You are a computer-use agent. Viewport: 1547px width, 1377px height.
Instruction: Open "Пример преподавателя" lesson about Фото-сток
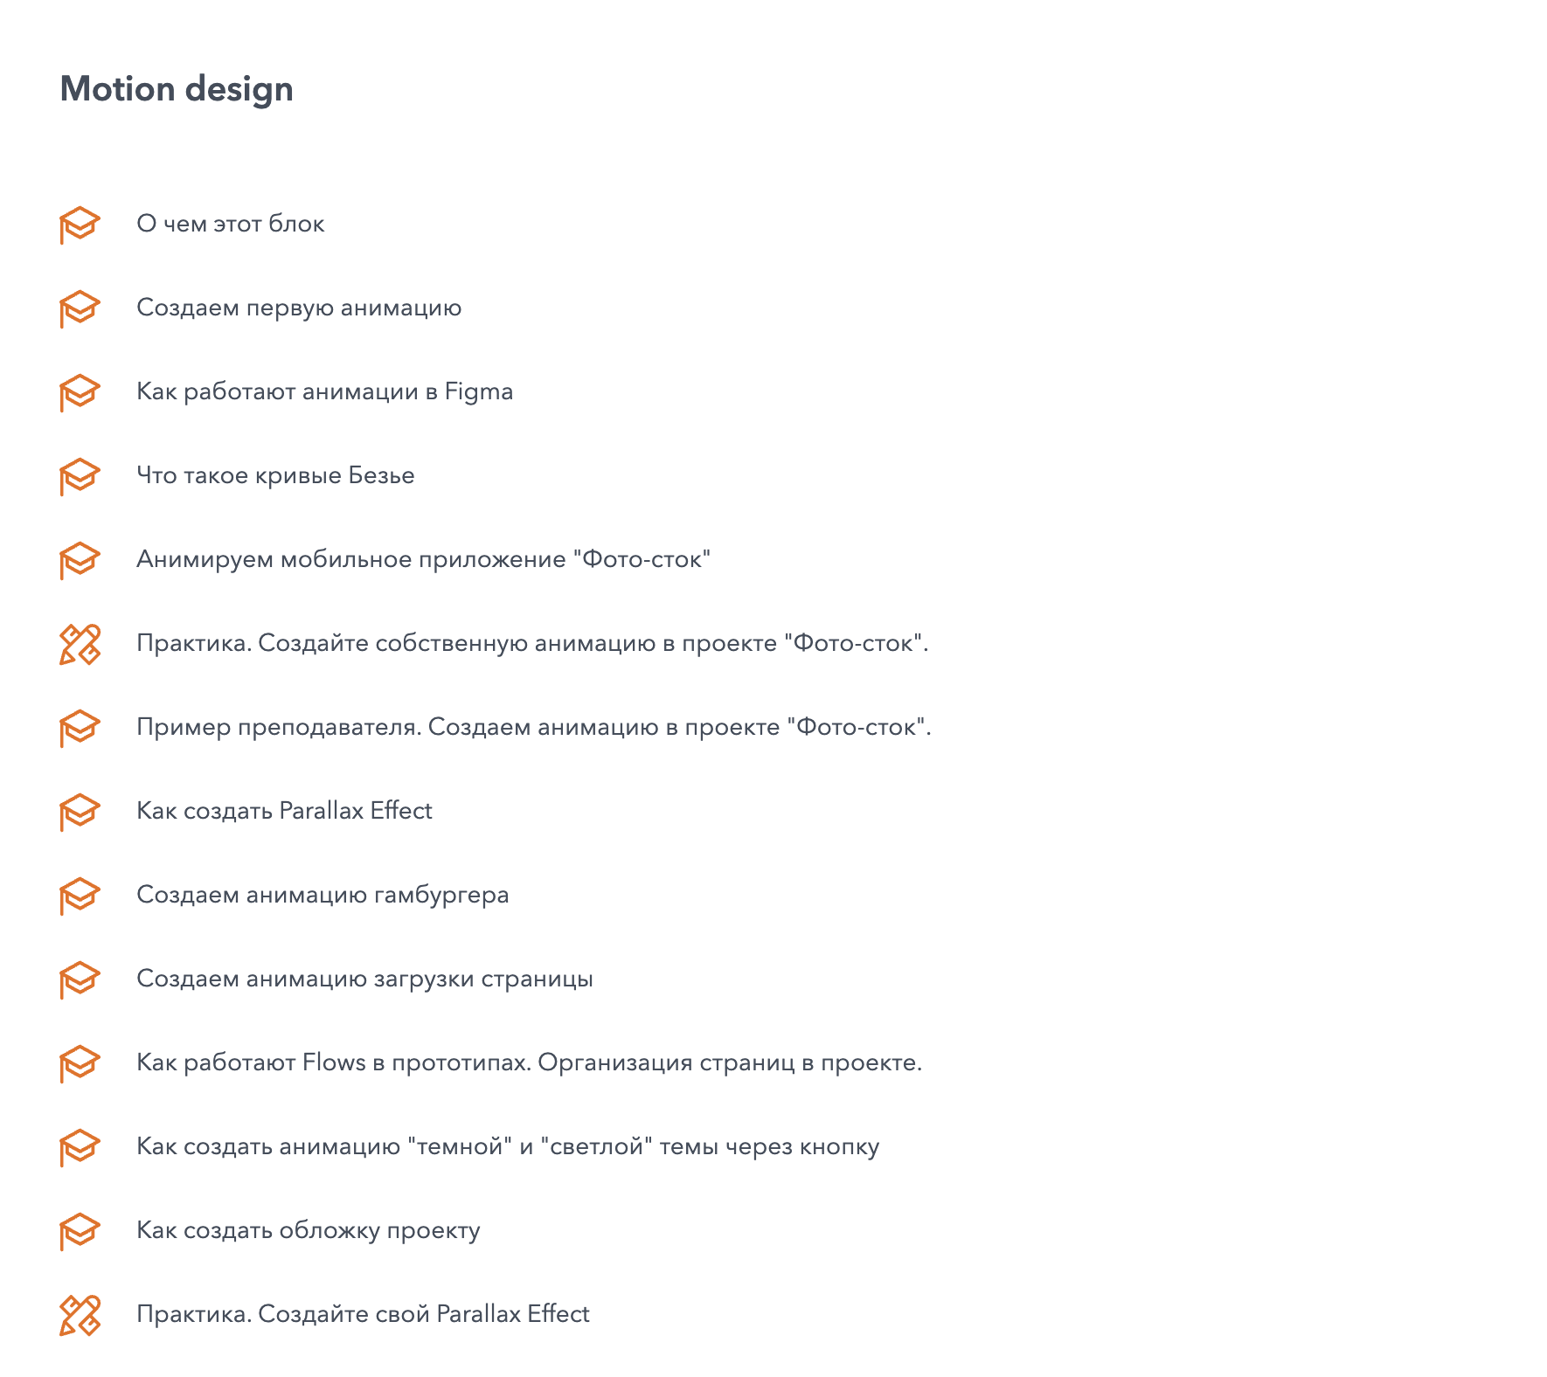533,727
